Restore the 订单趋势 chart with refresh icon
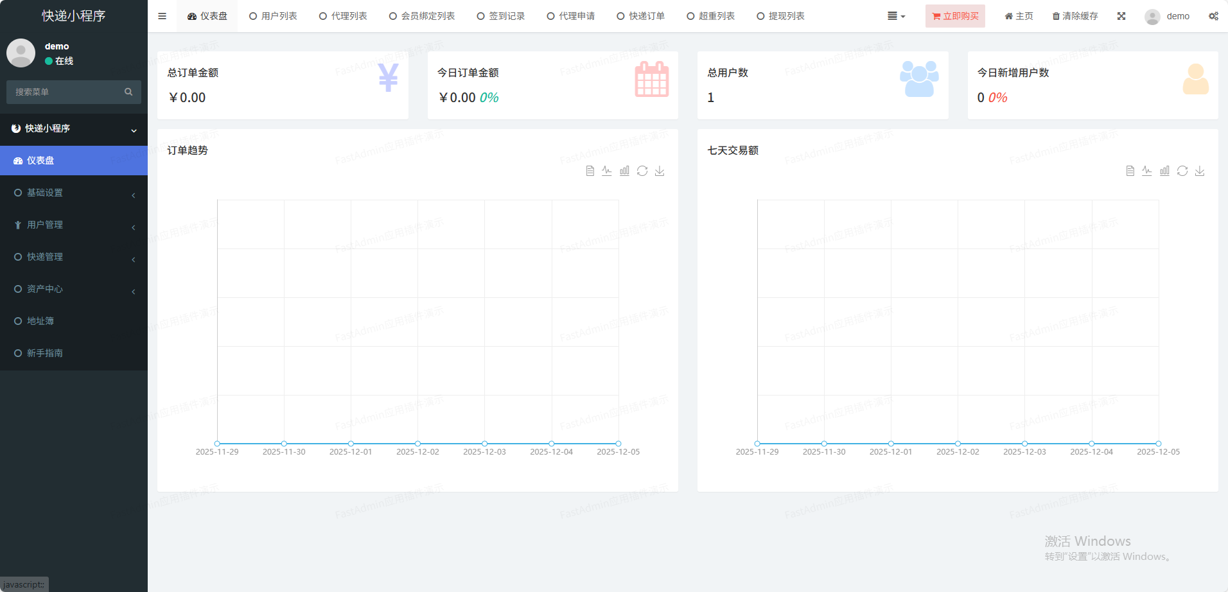1228x592 pixels. coord(642,171)
